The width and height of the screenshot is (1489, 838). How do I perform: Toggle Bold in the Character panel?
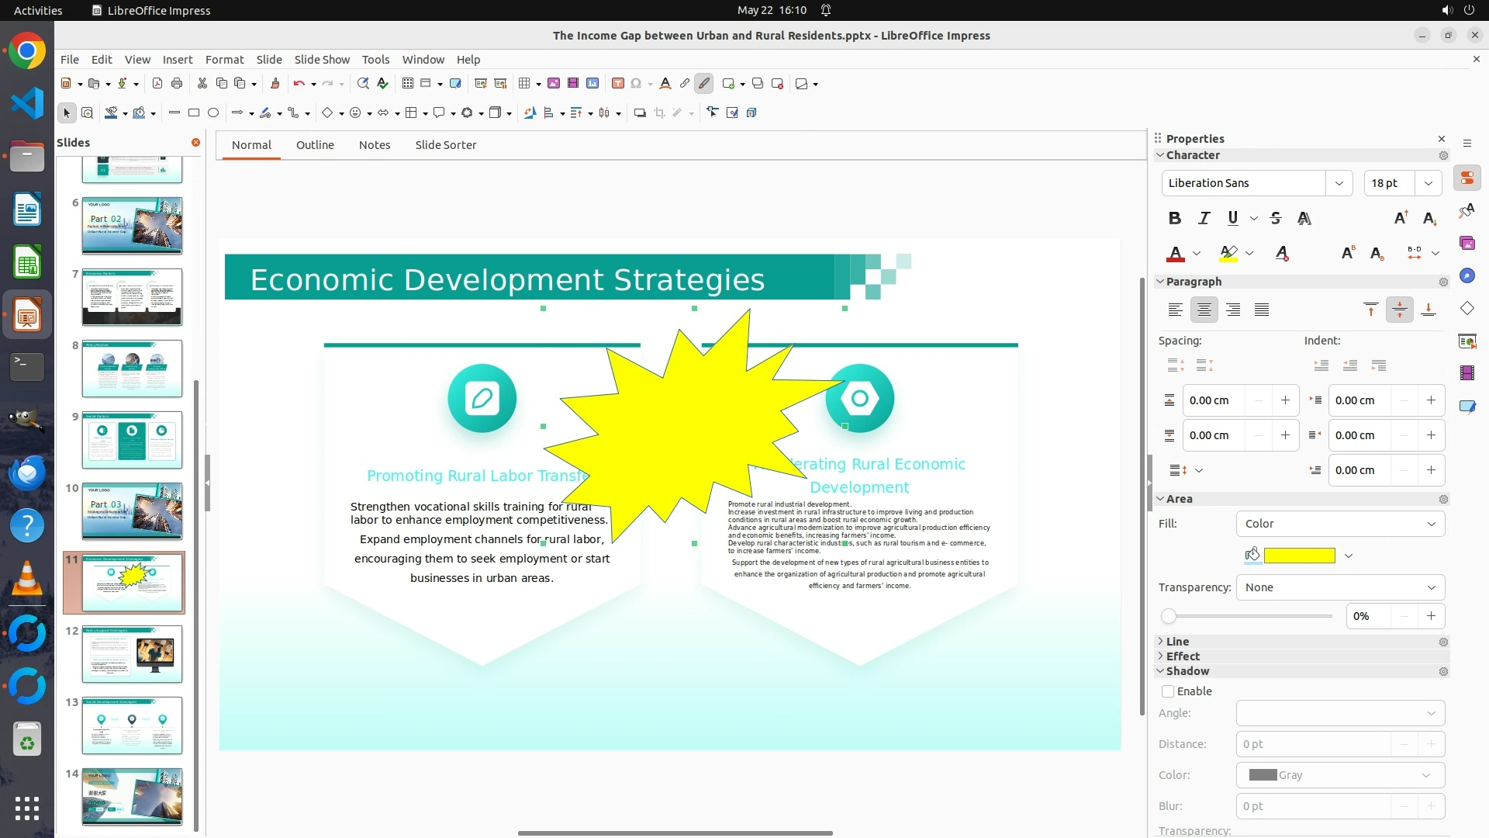pos(1175,218)
